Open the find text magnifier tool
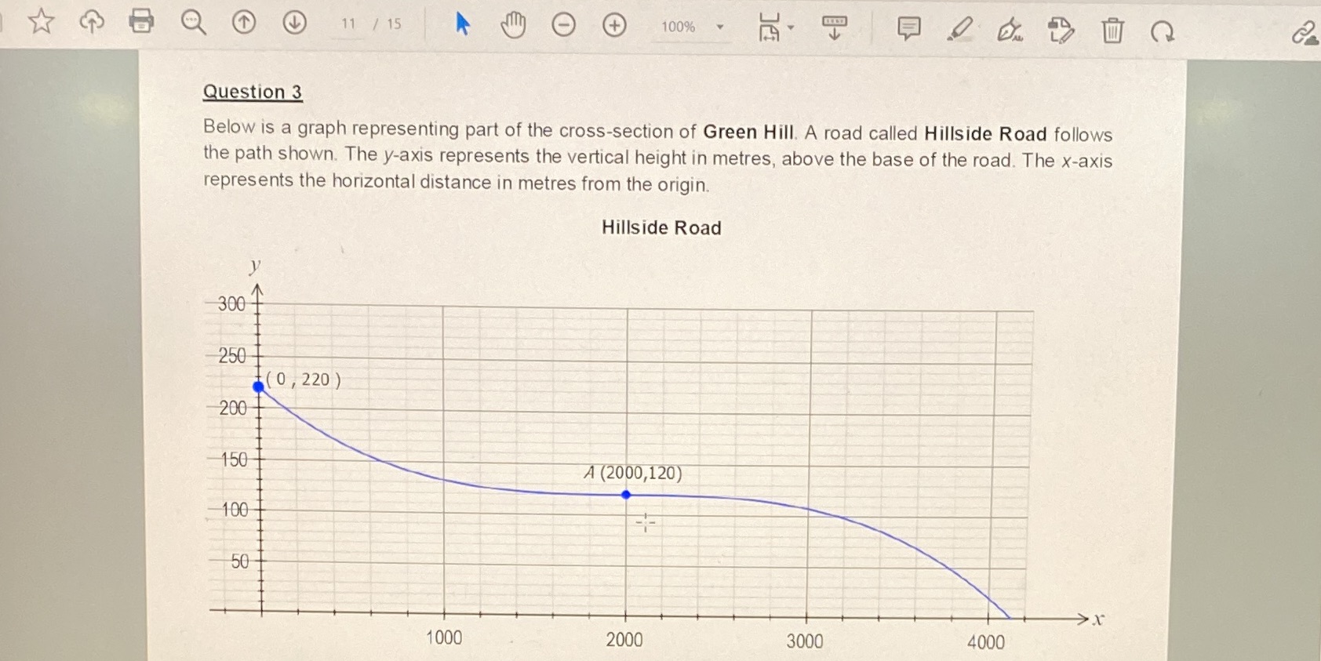 193,22
